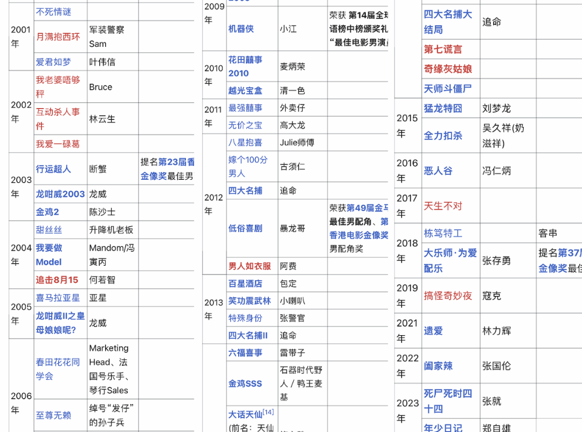Image resolution: width=582 pixels, height=432 pixels.
Task: Click the 遗爱 link
Action: [x=433, y=330]
